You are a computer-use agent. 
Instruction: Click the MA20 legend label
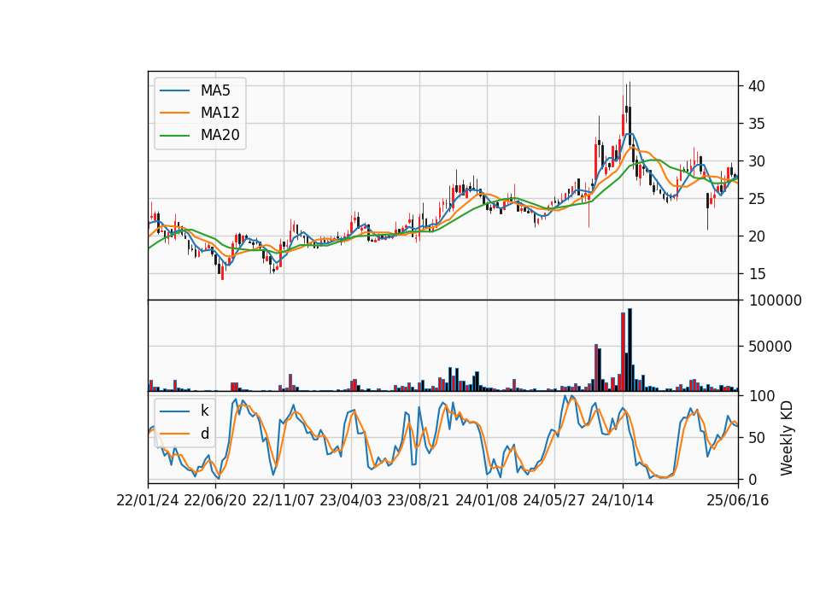(220, 135)
